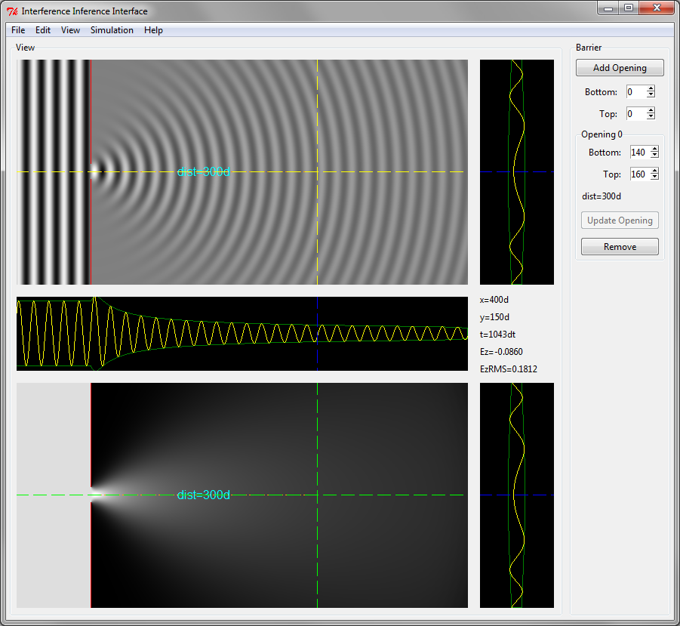Increase the Barrier Bottom value with up arrow
The image size is (680, 626).
pyautogui.click(x=651, y=88)
